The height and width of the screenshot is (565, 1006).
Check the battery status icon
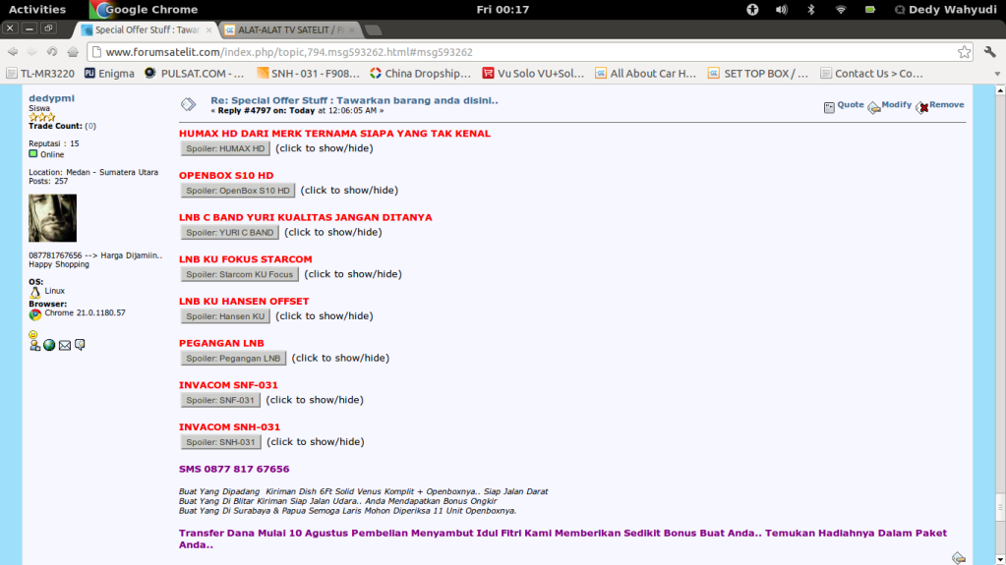pyautogui.click(x=870, y=10)
